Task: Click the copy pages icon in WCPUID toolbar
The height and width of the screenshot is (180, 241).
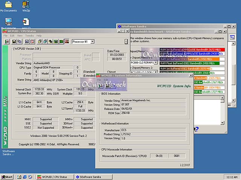Action: [x=19, y=42]
